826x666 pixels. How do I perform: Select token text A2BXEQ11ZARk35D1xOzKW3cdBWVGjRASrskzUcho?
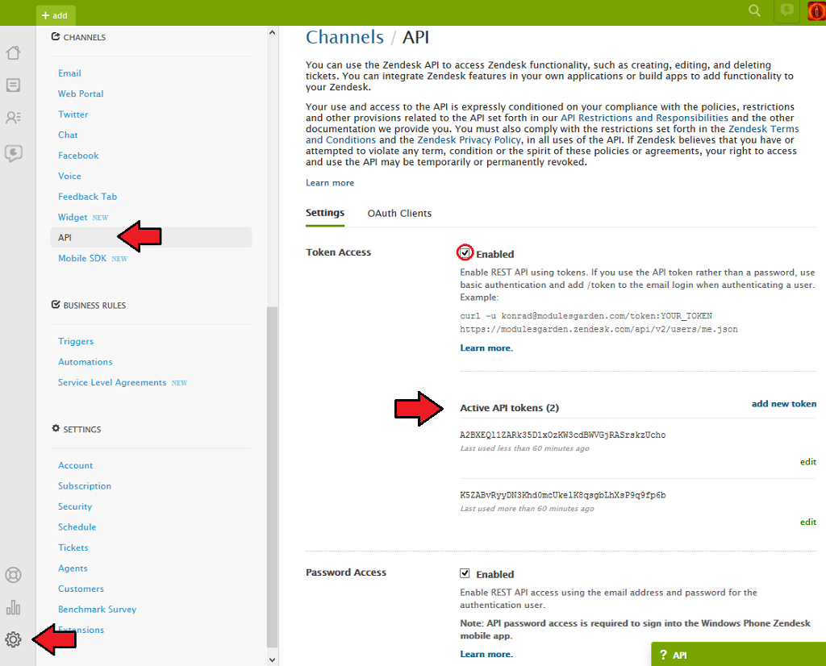pyautogui.click(x=562, y=435)
